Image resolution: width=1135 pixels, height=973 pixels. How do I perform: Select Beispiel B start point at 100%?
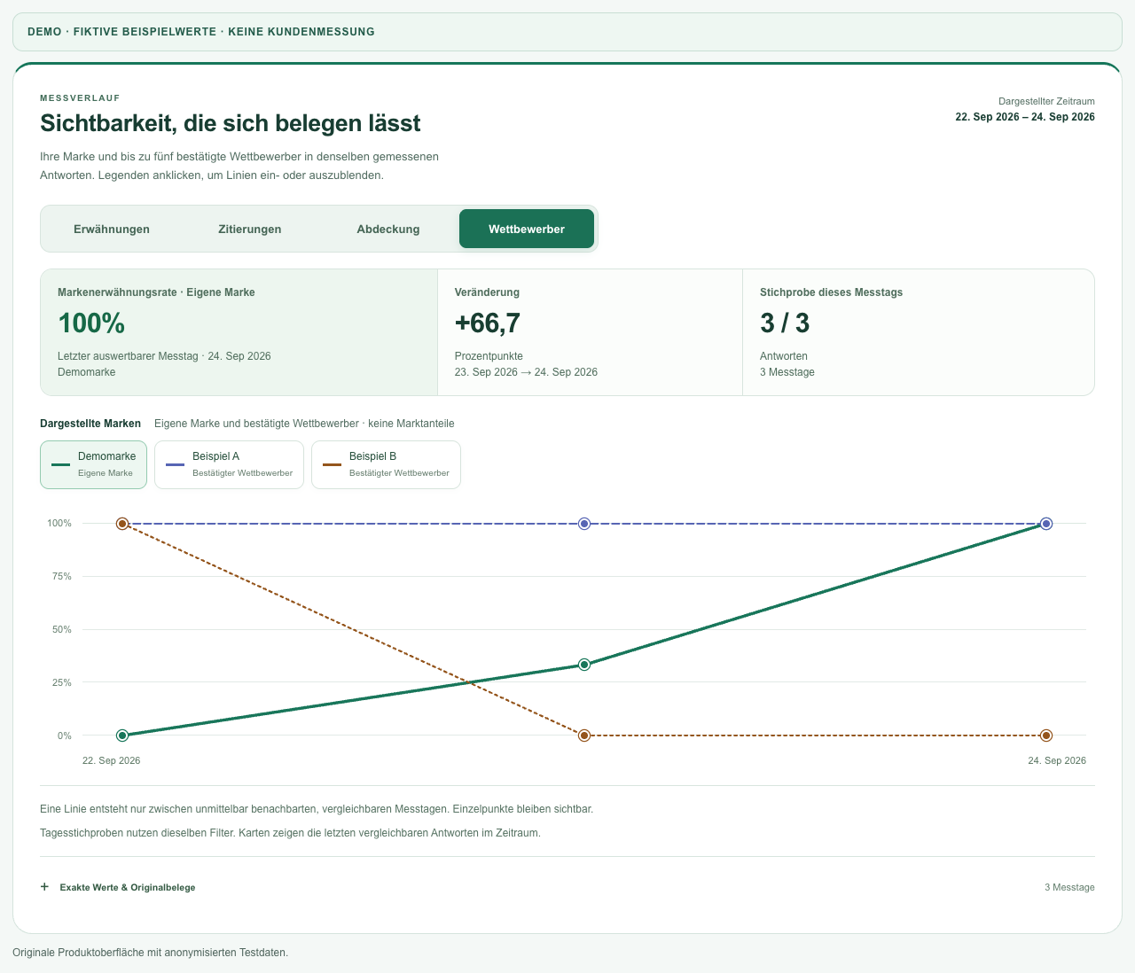(122, 524)
